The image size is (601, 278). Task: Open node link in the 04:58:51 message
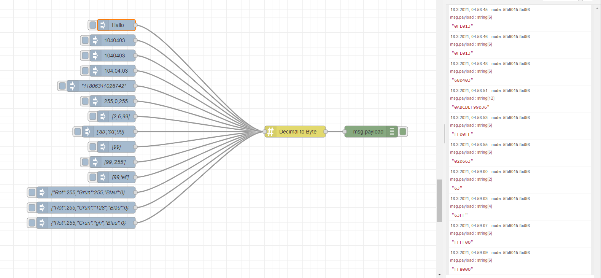point(510,91)
